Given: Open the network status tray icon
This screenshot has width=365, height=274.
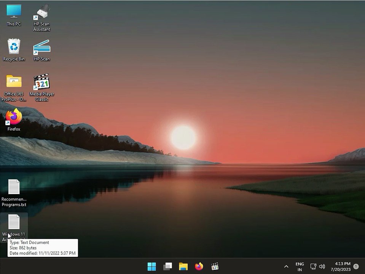Looking at the screenshot, I should point(313,266).
